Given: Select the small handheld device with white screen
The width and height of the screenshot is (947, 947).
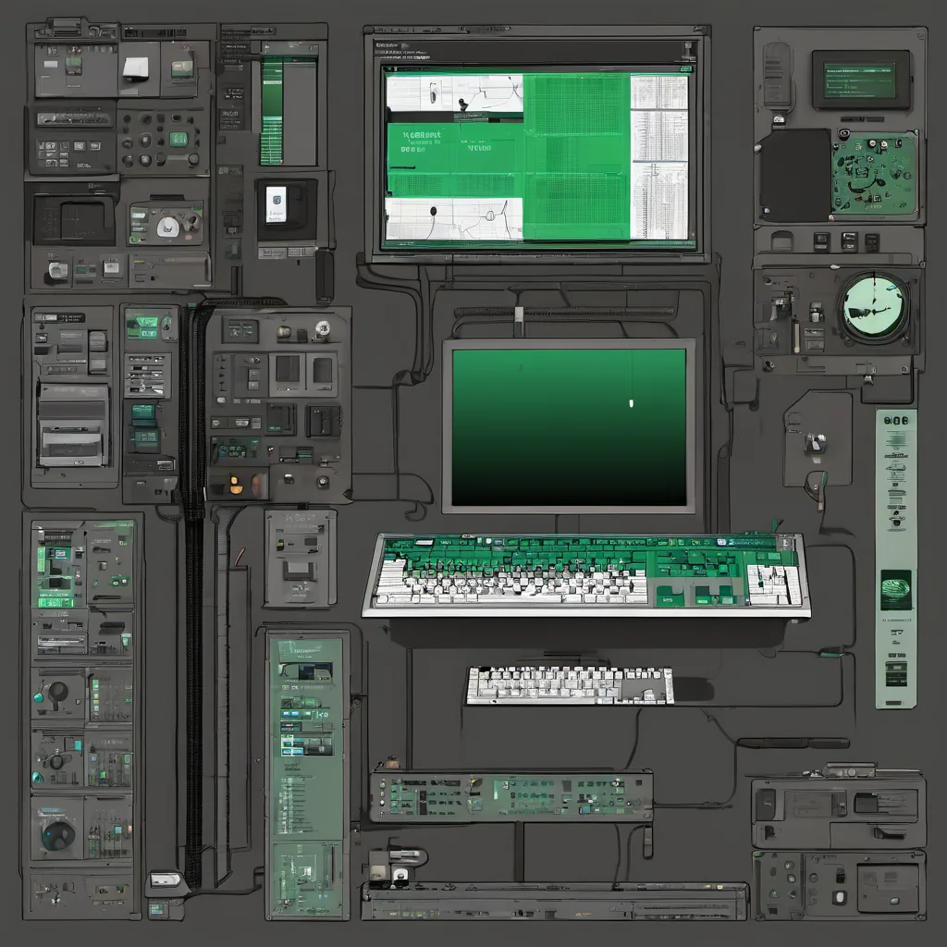Looking at the screenshot, I should [277, 203].
